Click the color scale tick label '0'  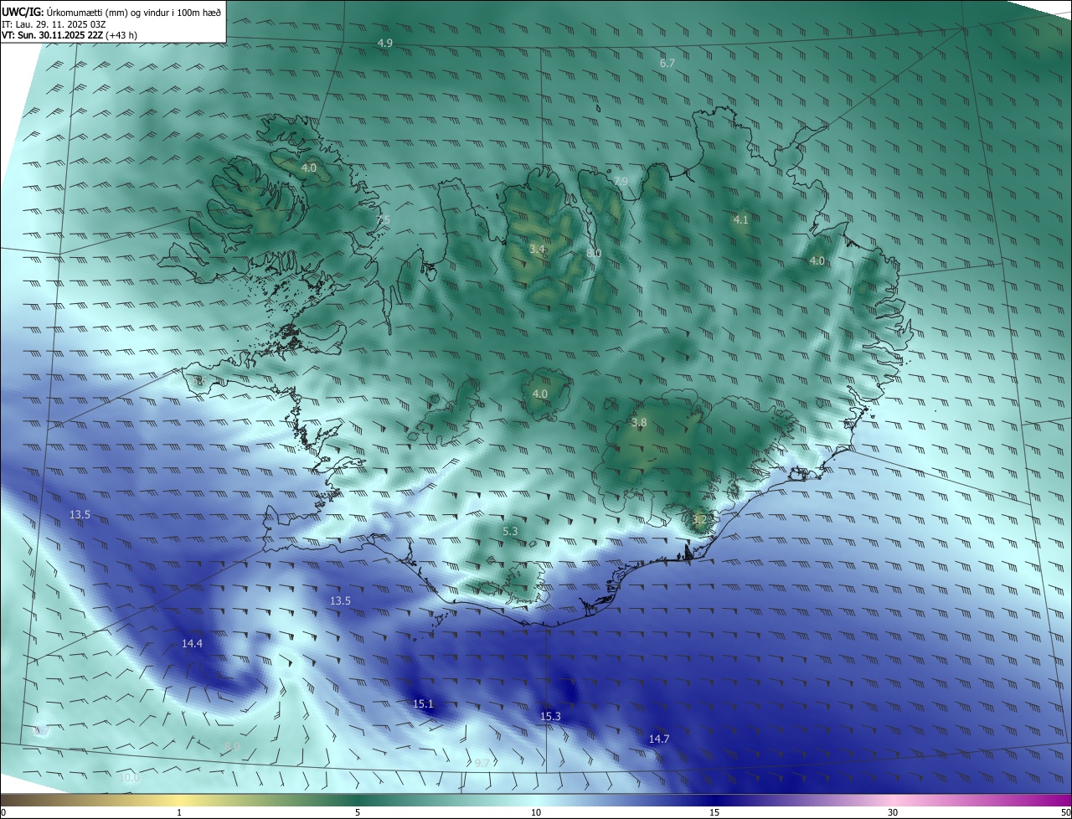3,812
